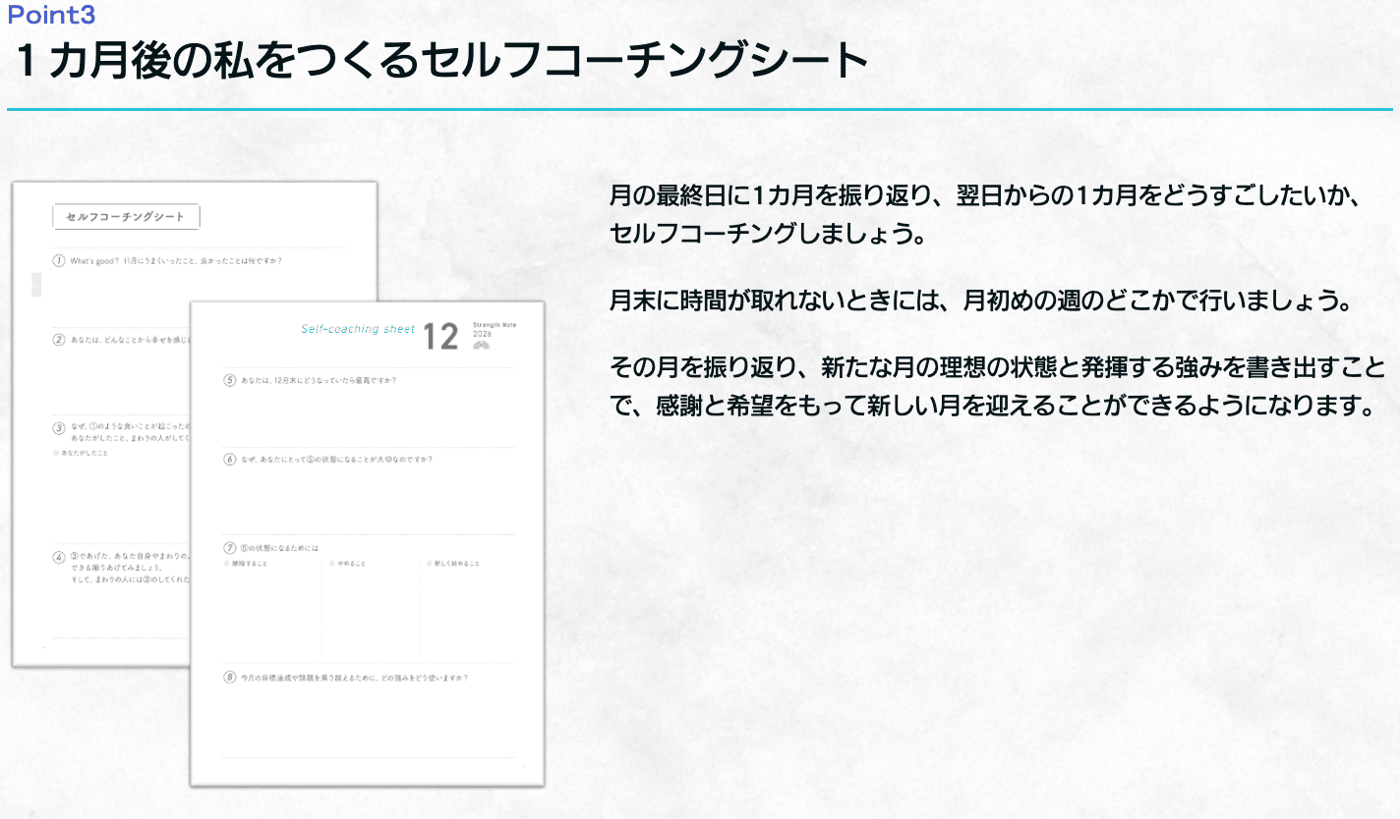Click the 新しく始めること bullet column
The image size is (1400, 819).
point(454,564)
